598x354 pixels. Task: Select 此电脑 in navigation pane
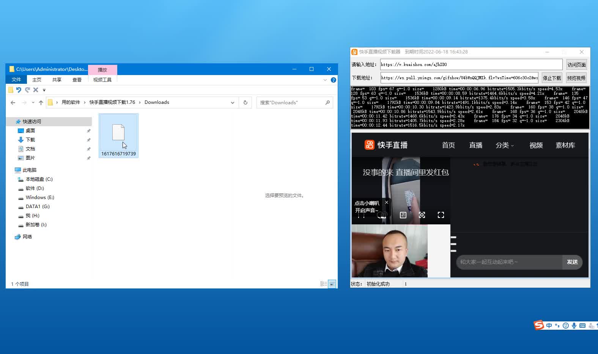(x=30, y=170)
